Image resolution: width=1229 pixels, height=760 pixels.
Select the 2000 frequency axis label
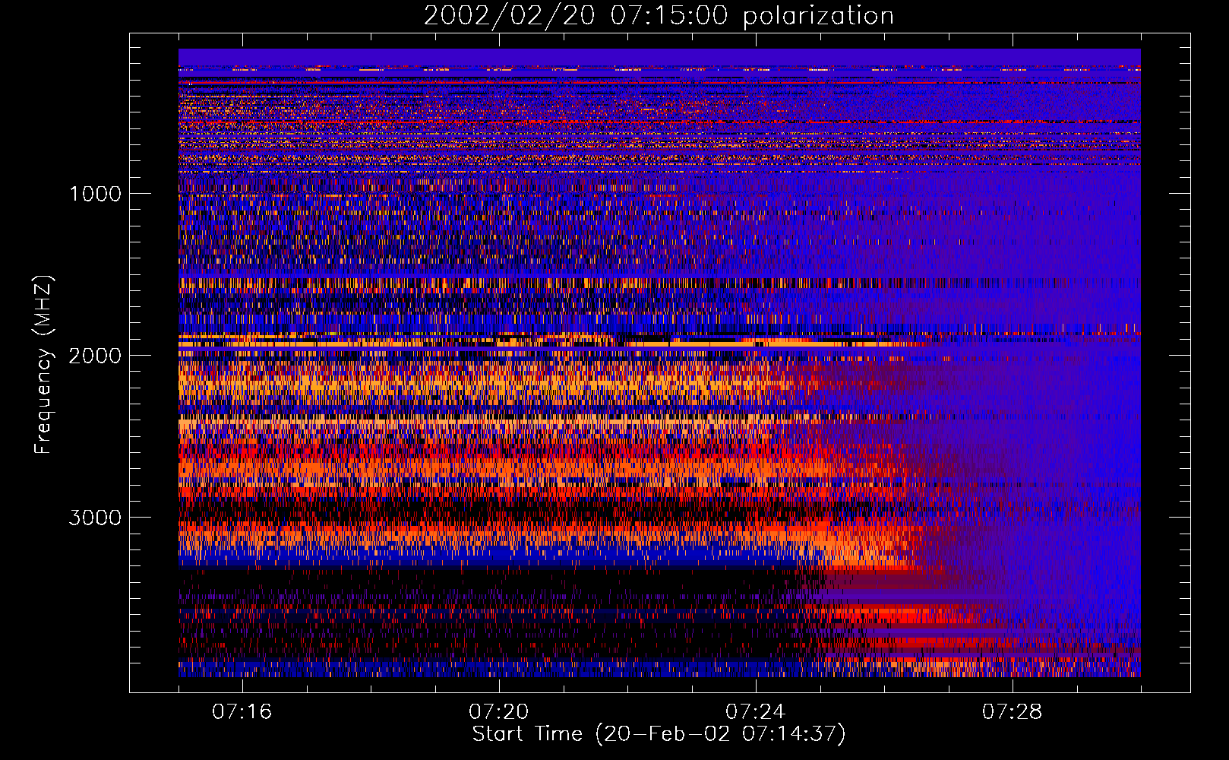[95, 356]
